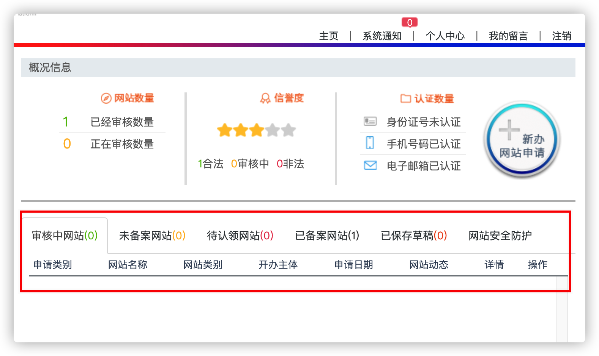Click the medal icon beside 信誉度
The image size is (599, 356).
[265, 98]
